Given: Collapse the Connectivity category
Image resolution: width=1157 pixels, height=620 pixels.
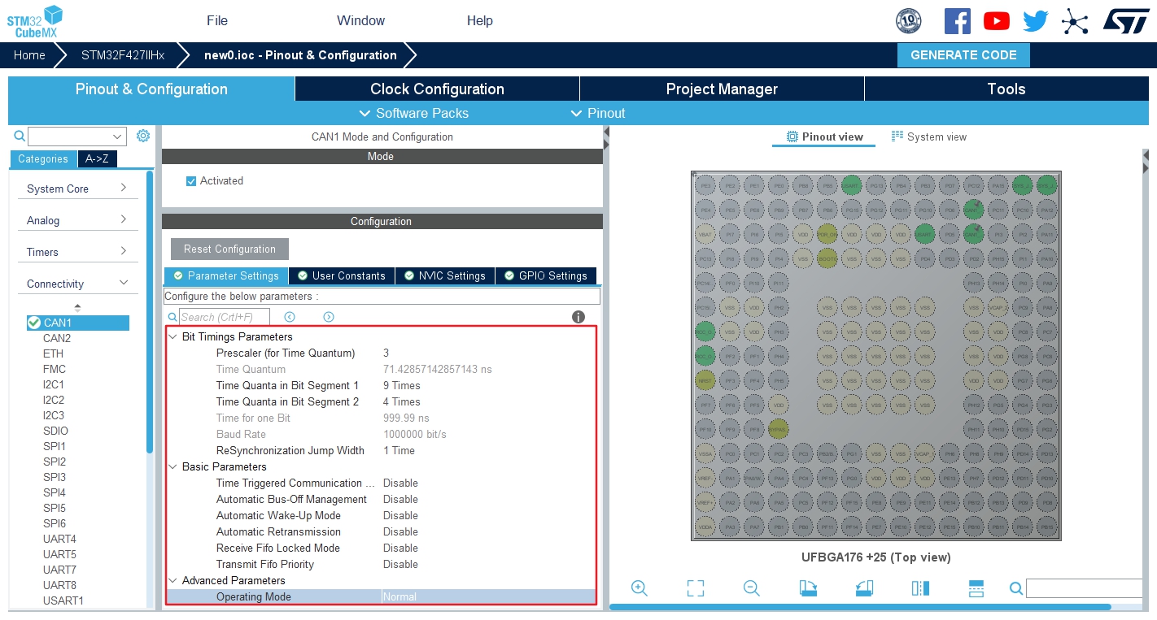Looking at the screenshot, I should 77,284.
